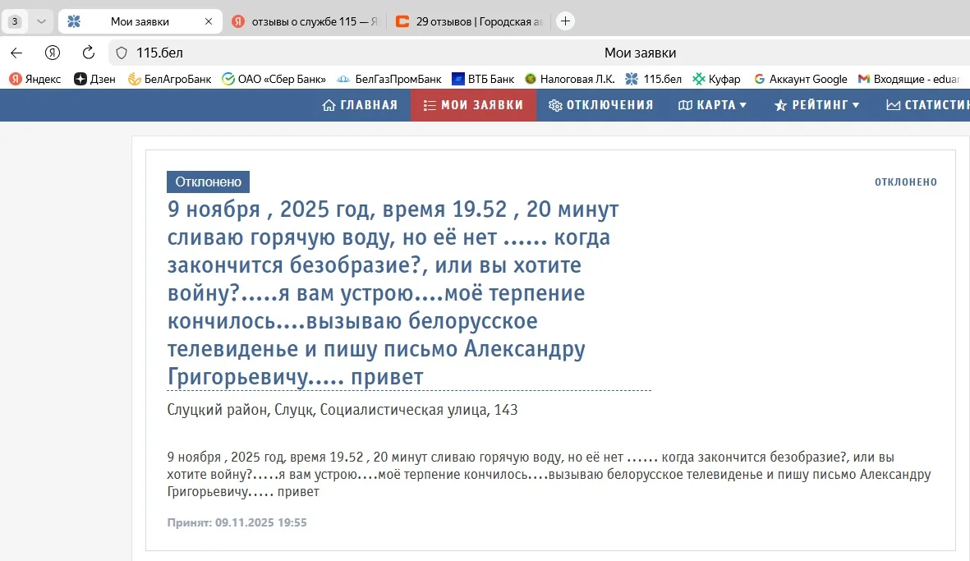Open the ВТБ Банк bookmark
The height and width of the screenshot is (561, 970).
click(483, 79)
